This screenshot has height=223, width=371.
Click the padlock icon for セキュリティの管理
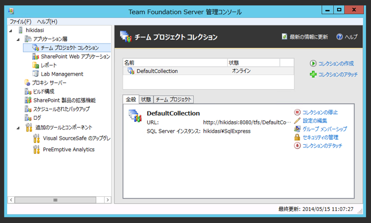click(297, 137)
